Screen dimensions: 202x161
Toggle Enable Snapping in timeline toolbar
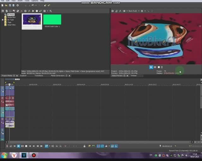point(98,146)
